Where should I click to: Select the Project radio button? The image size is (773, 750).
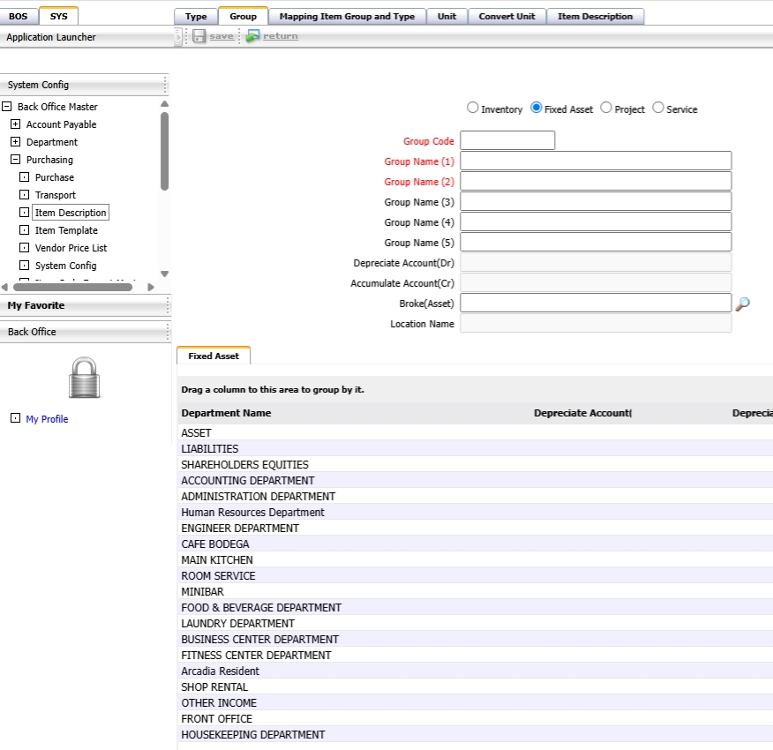click(606, 108)
